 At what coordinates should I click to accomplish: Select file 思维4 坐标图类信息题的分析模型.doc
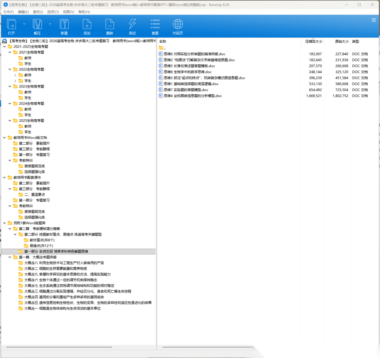tap(192, 96)
